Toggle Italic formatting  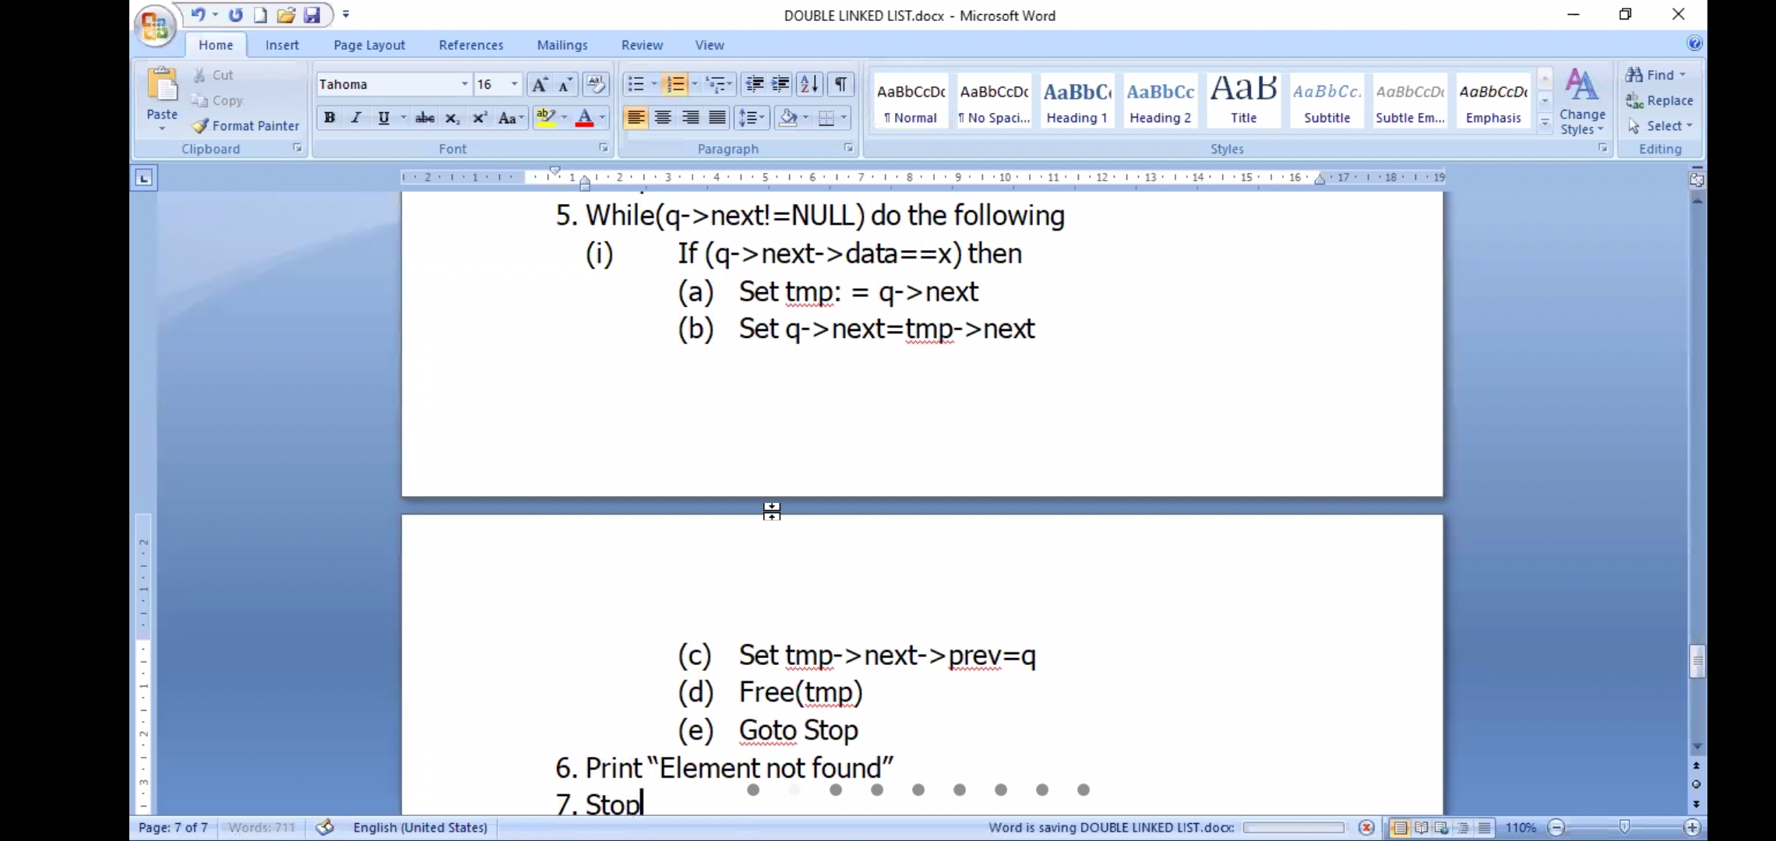pyautogui.click(x=356, y=118)
